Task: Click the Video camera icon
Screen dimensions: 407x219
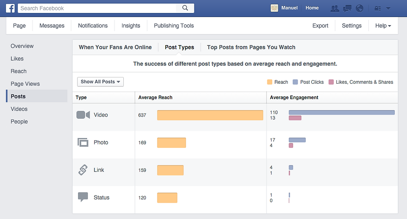Action: point(83,115)
